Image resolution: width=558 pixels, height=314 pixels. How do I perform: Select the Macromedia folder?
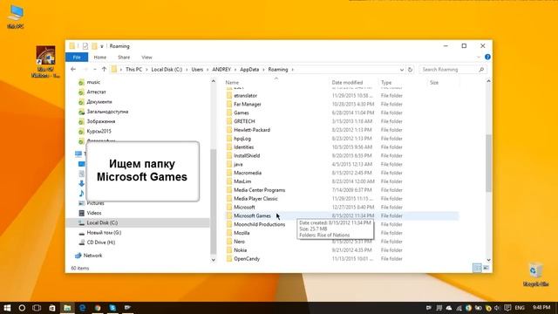(x=248, y=173)
